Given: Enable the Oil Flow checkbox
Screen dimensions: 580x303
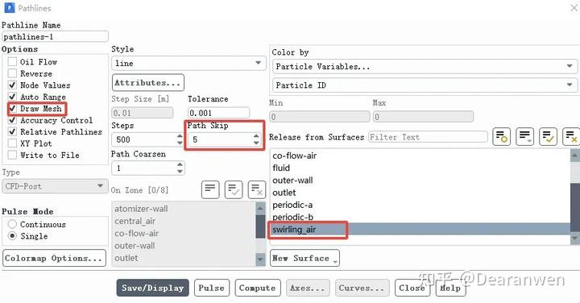Looking at the screenshot, I should click(x=12, y=62).
